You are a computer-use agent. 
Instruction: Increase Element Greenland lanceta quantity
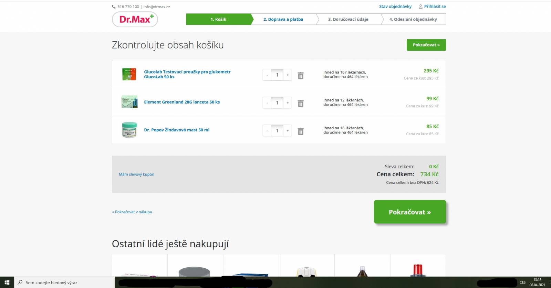[288, 103]
